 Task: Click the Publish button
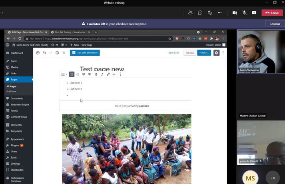pos(204,53)
